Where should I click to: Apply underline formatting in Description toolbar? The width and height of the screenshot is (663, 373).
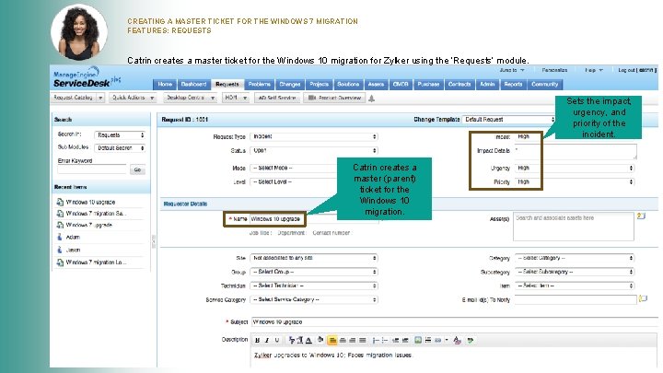(277, 341)
